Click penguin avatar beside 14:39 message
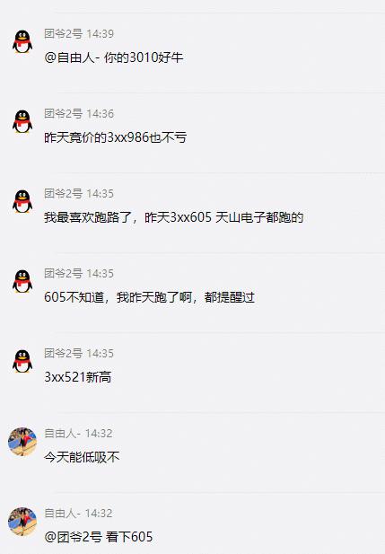Image resolution: width=385 pixels, height=554 pixels. [22, 41]
